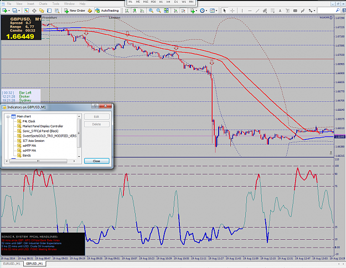Expand the Indicators dropdown arrow
The image size is (346, 268).
[x=197, y=11]
